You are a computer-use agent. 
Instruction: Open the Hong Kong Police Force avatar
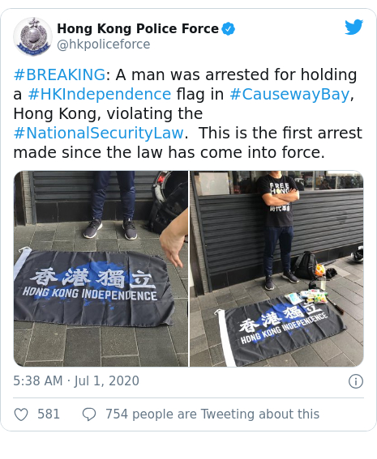click(x=32, y=36)
